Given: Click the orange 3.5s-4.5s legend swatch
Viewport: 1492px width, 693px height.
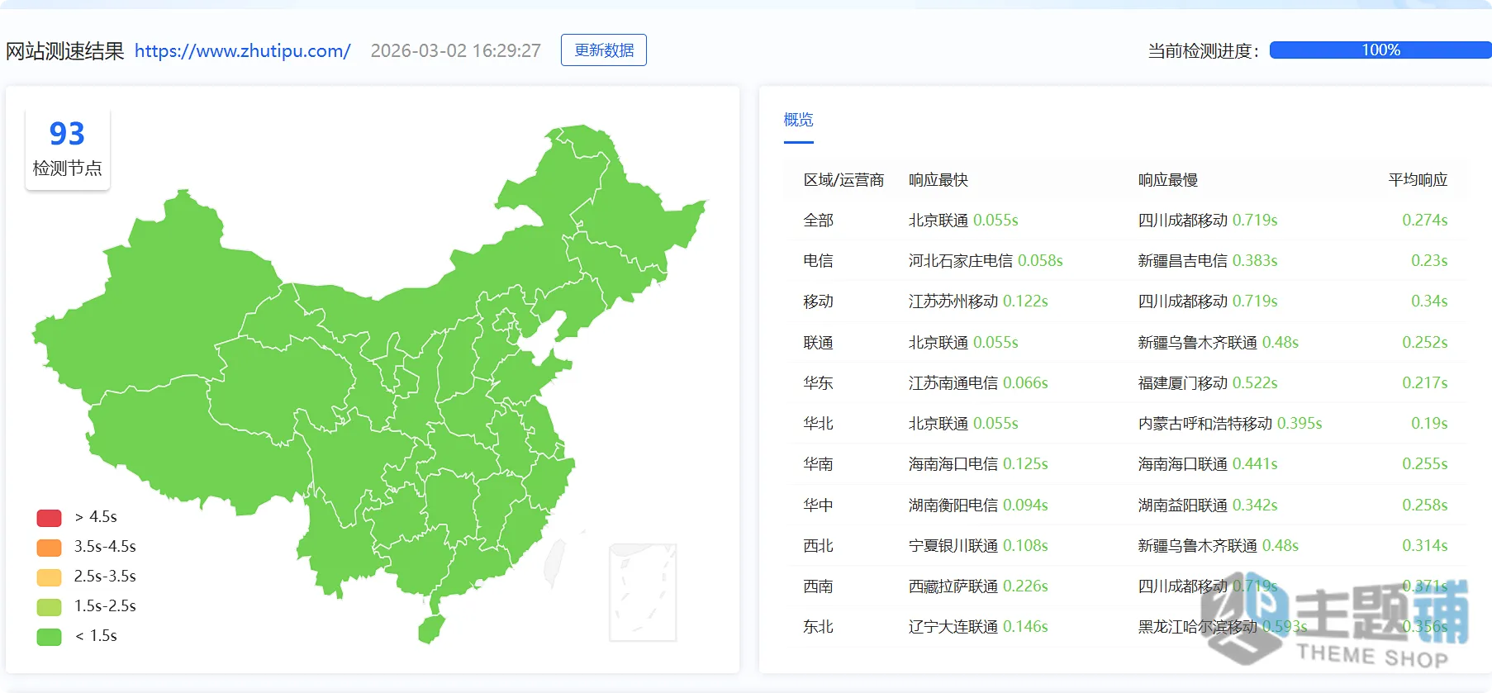Looking at the screenshot, I should (50, 547).
